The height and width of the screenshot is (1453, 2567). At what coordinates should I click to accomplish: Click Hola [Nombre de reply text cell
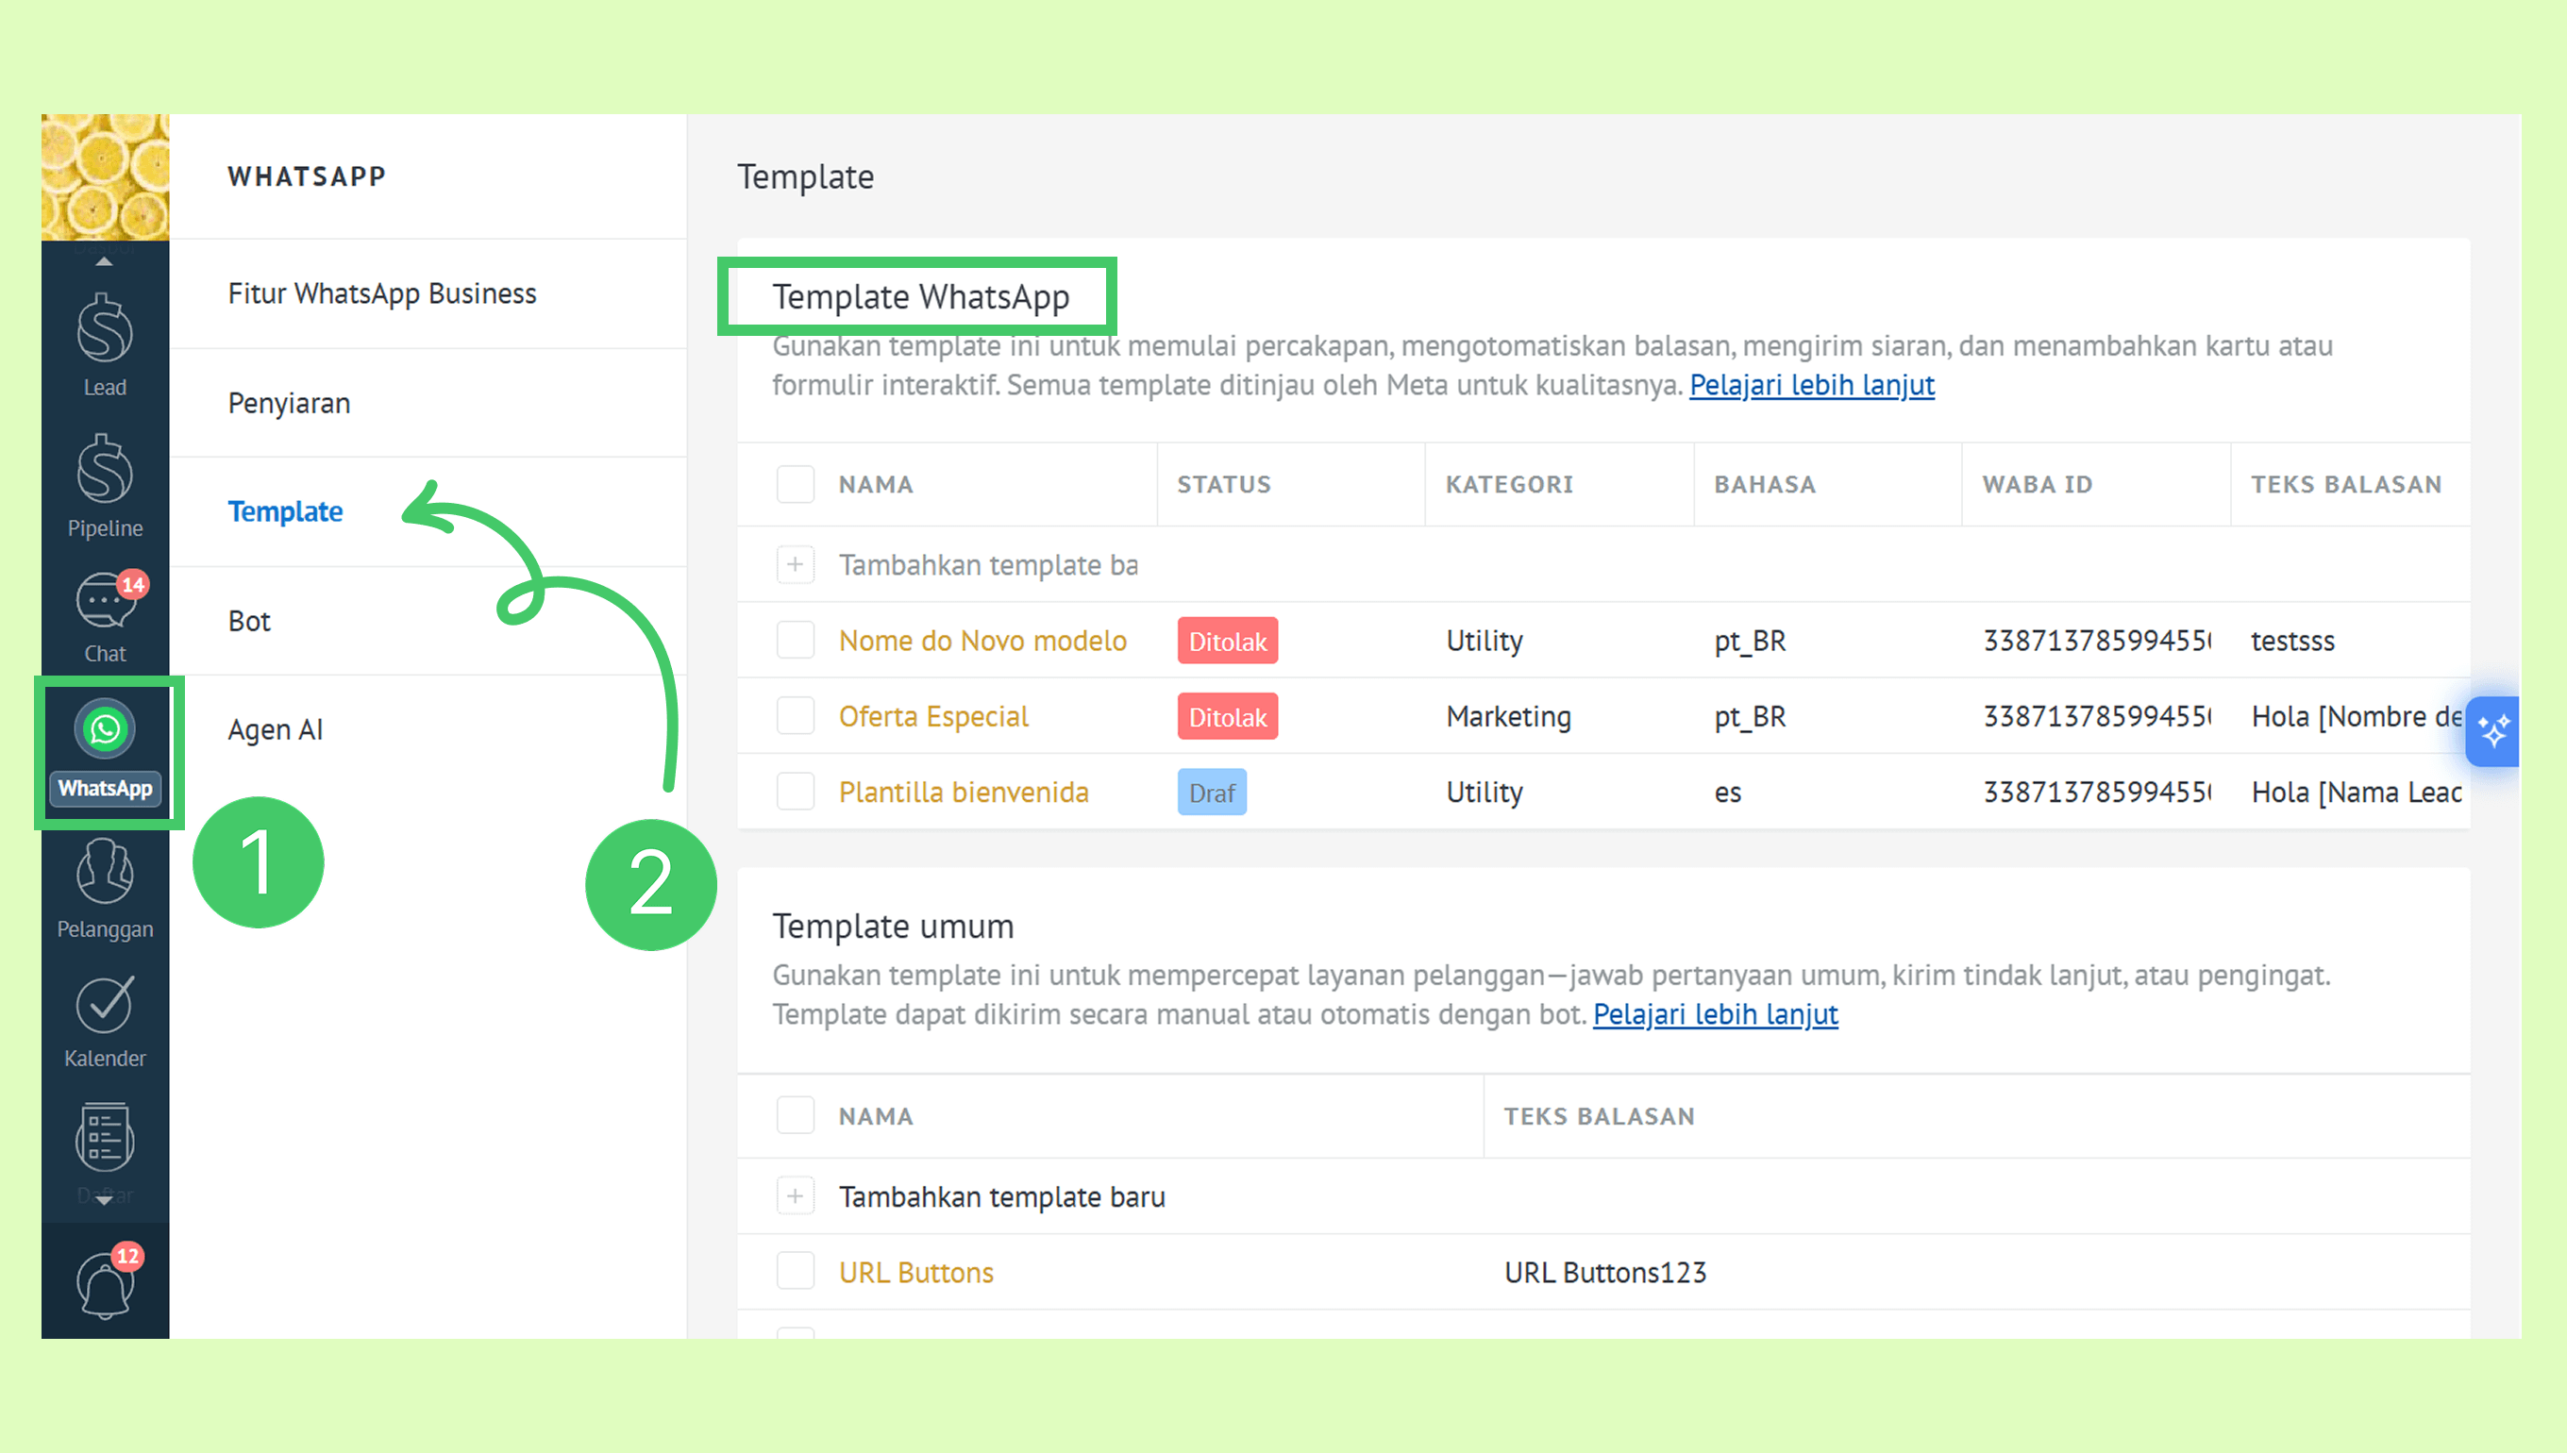tap(2357, 716)
